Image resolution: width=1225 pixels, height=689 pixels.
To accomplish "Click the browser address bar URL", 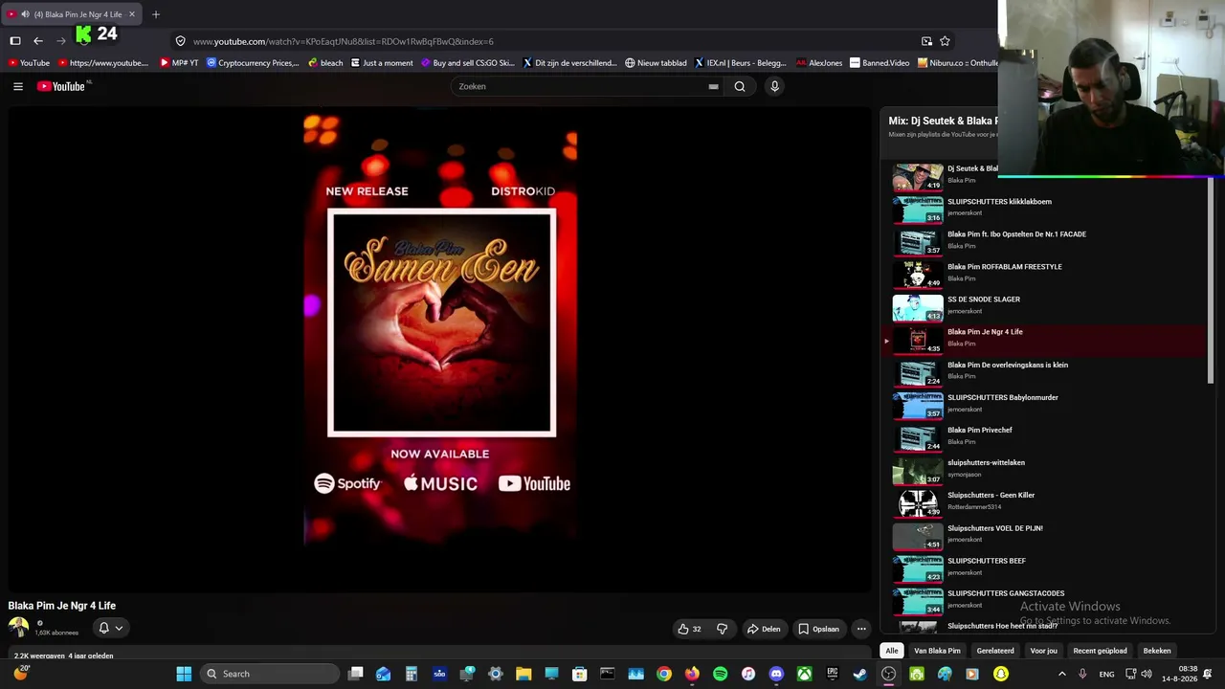I will click(x=344, y=41).
